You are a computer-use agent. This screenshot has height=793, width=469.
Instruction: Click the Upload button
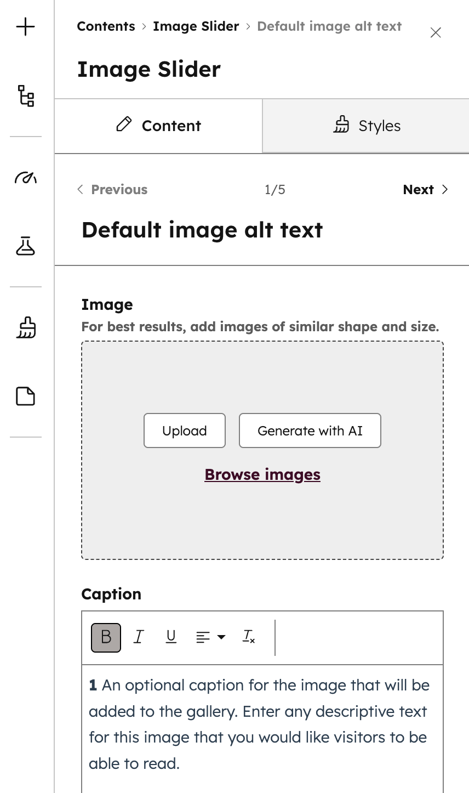click(184, 431)
